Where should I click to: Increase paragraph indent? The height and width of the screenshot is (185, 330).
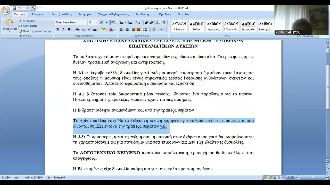(x=152, y=23)
